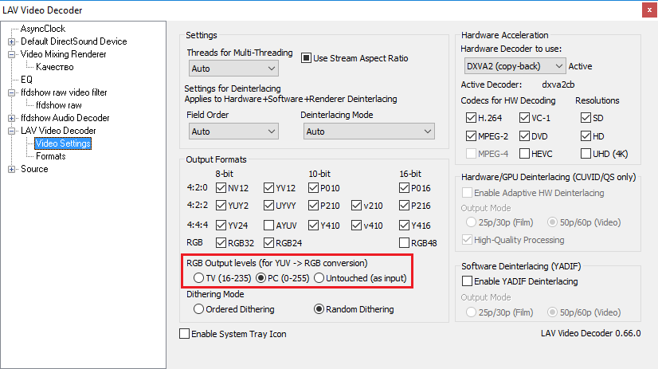Close the LAV Video Decoder window
This screenshot has width=658, height=369.
click(644, 10)
